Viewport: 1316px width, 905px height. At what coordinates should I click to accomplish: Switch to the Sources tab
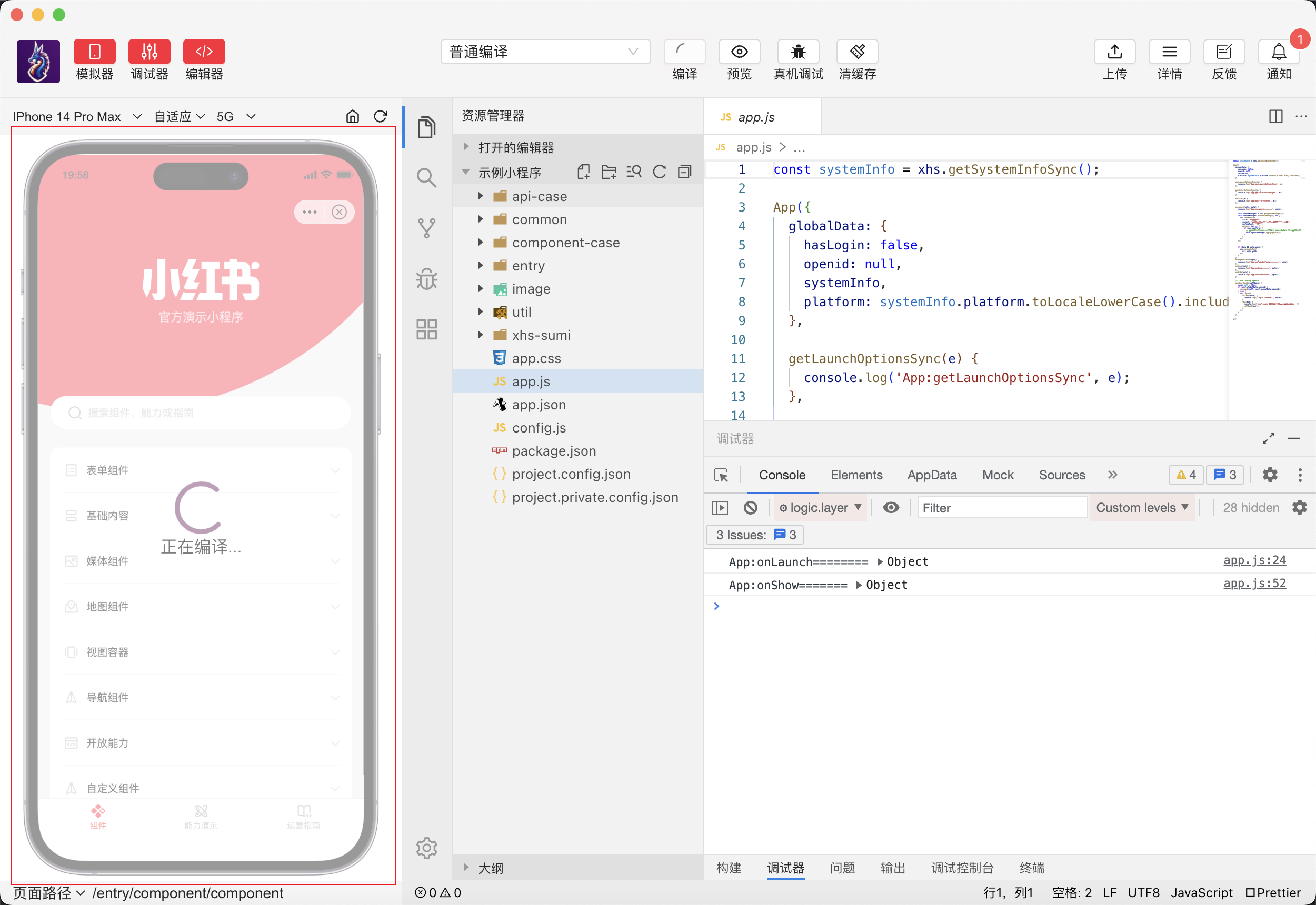coord(1061,475)
